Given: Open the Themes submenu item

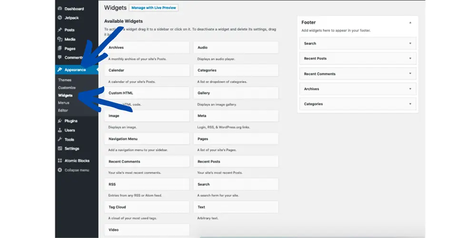Looking at the screenshot, I should click(65, 80).
